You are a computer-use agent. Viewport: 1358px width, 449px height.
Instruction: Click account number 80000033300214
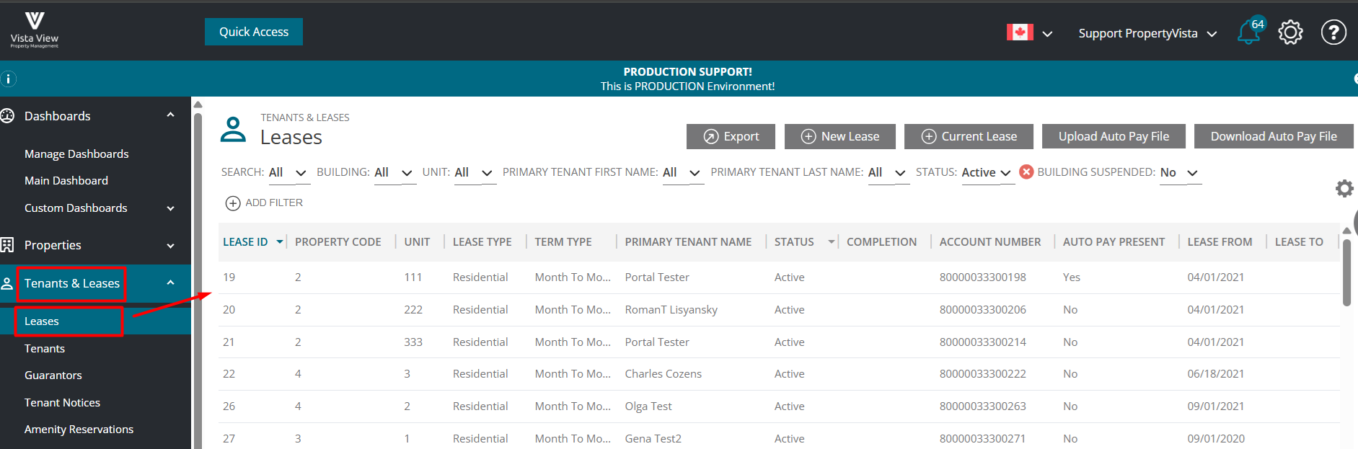(982, 342)
